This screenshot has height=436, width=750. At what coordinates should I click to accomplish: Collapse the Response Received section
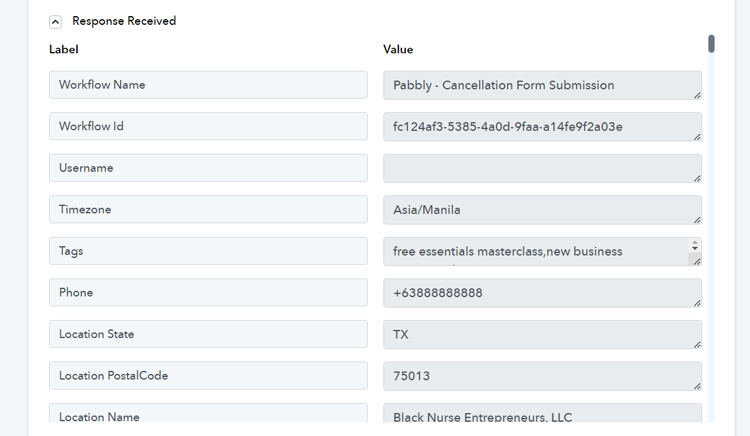click(55, 22)
